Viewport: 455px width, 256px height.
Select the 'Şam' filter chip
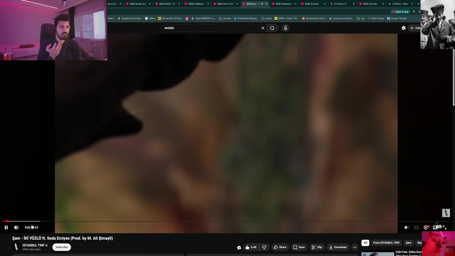click(x=408, y=243)
